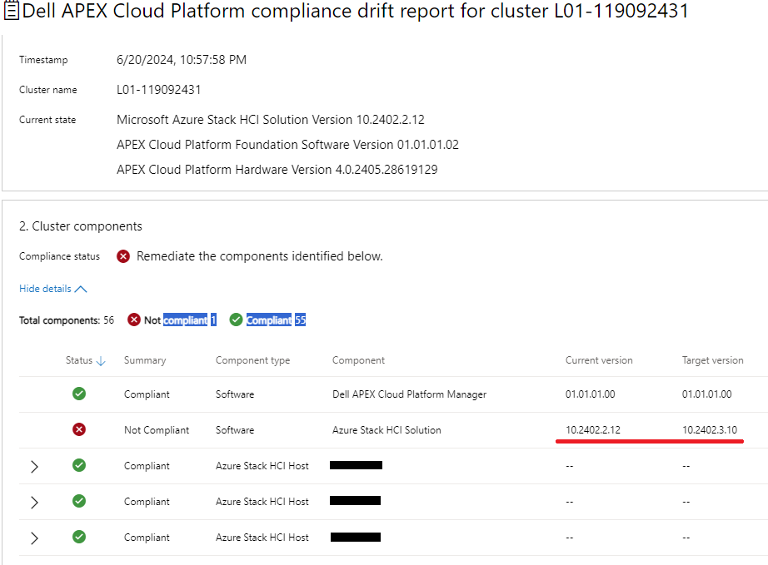The image size is (768, 565).
Task: Expand the last visible Azure Stack HCI Host row
Action: pyautogui.click(x=35, y=538)
